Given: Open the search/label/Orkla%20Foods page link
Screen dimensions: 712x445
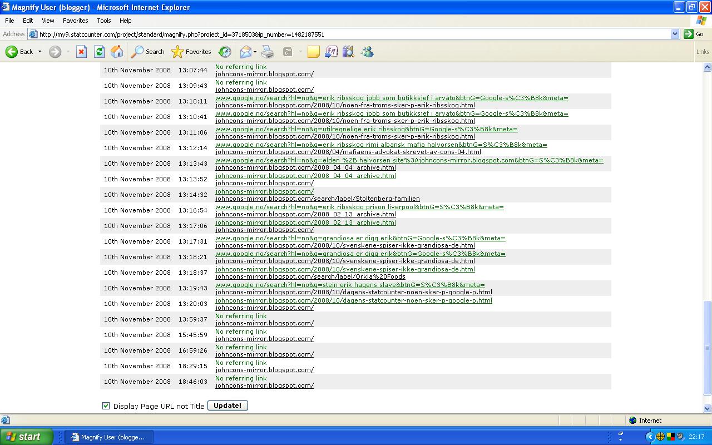Looking at the screenshot, I should click(x=310, y=276).
